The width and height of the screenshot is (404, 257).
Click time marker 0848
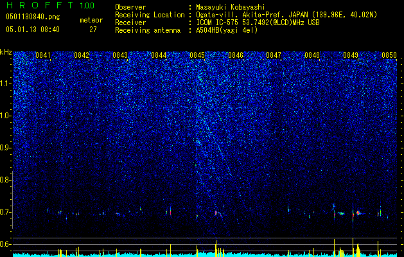pos(312,55)
